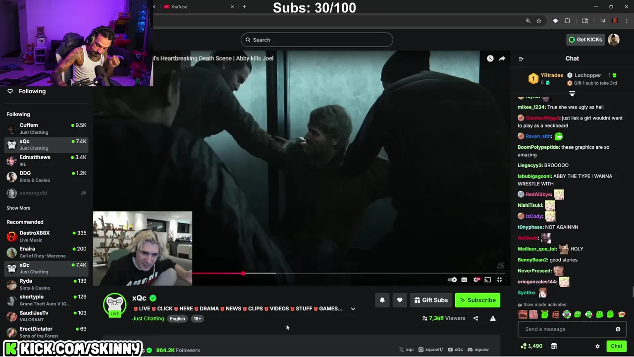This screenshot has height=357, width=634.
Task: Click the Gift Subs button
Action: 431,300
